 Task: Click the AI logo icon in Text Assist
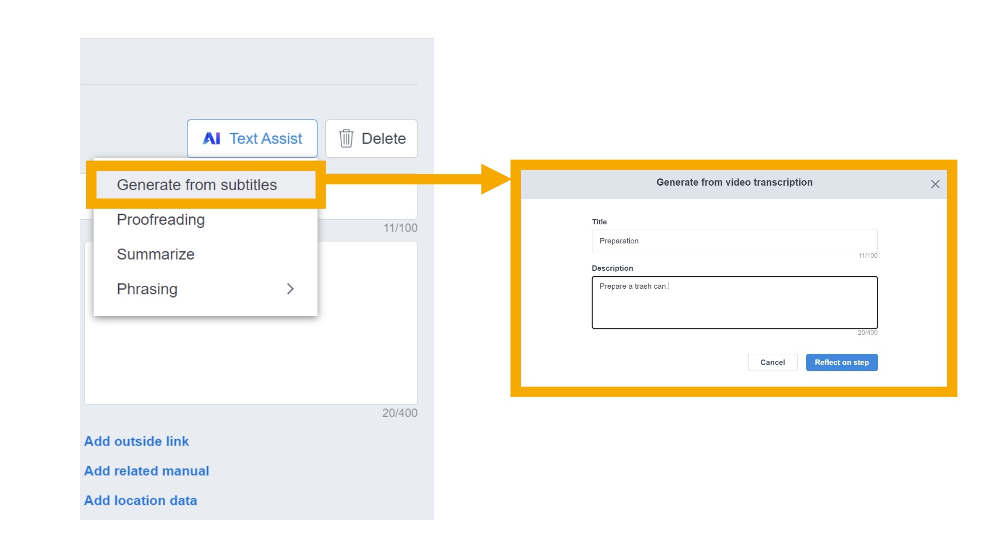[x=211, y=138]
